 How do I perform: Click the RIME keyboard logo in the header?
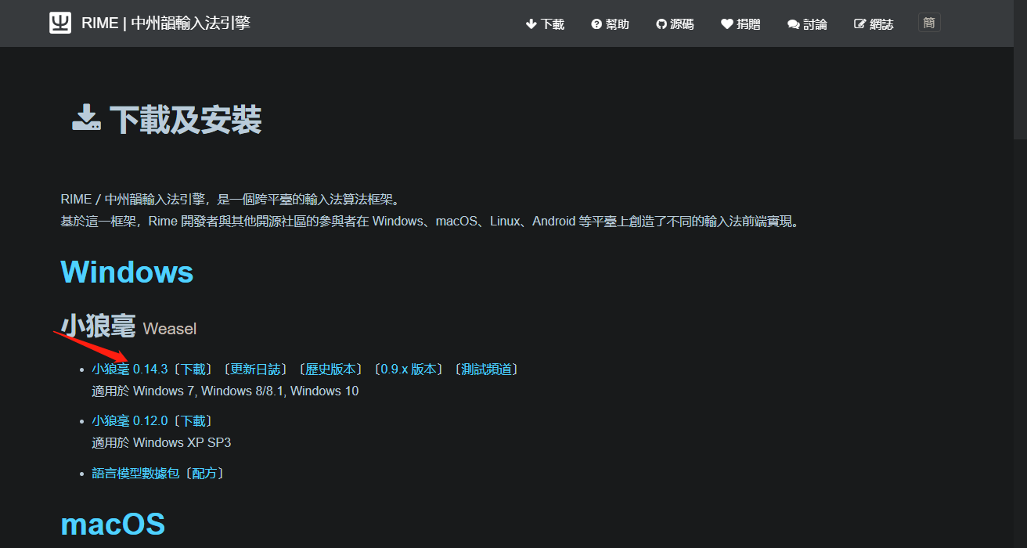tap(60, 23)
